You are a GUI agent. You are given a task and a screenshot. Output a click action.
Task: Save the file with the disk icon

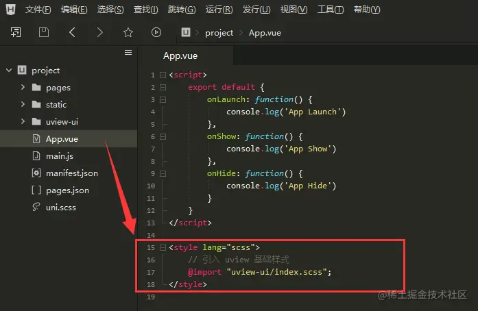click(44, 32)
